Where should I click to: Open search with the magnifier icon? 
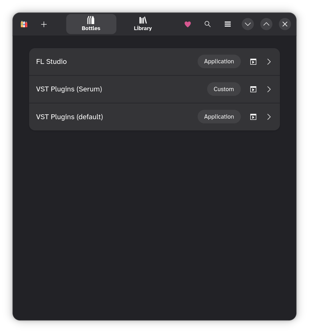[x=208, y=24]
